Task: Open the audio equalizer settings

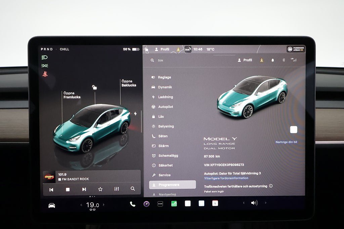Action: tap(117, 189)
